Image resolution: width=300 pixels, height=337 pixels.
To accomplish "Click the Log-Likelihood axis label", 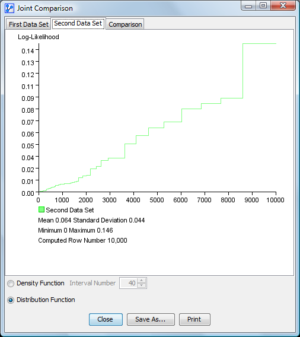I will point(39,37).
